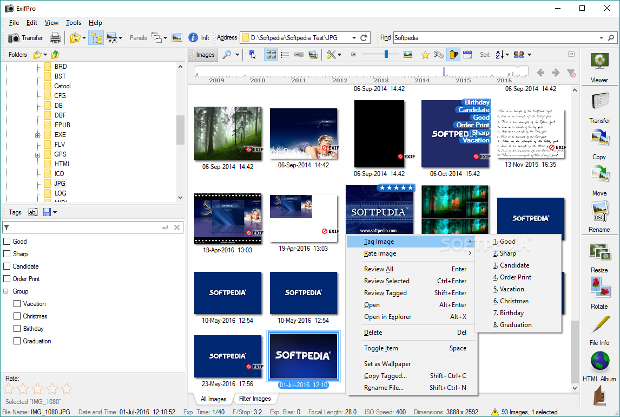
Task: Select the Copy tool icon
Action: point(599,139)
